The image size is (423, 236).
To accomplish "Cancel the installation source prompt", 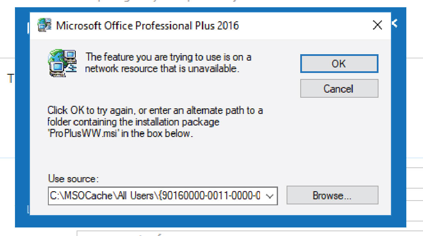I will point(339,89).
